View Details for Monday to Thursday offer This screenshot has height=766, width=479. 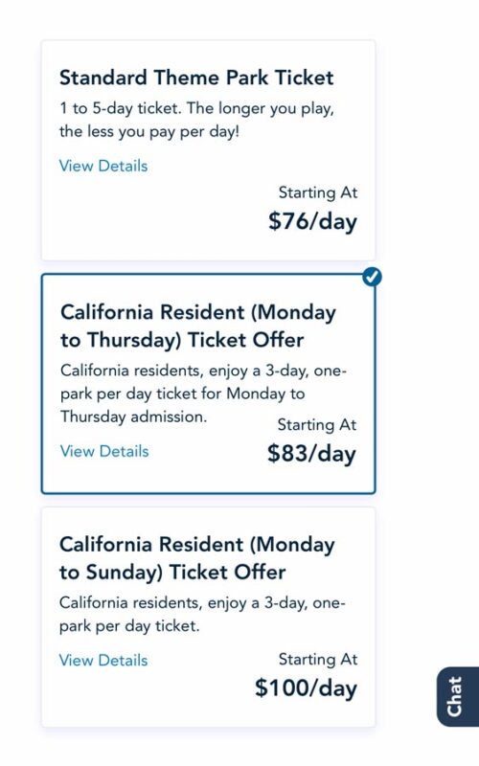coord(104,451)
